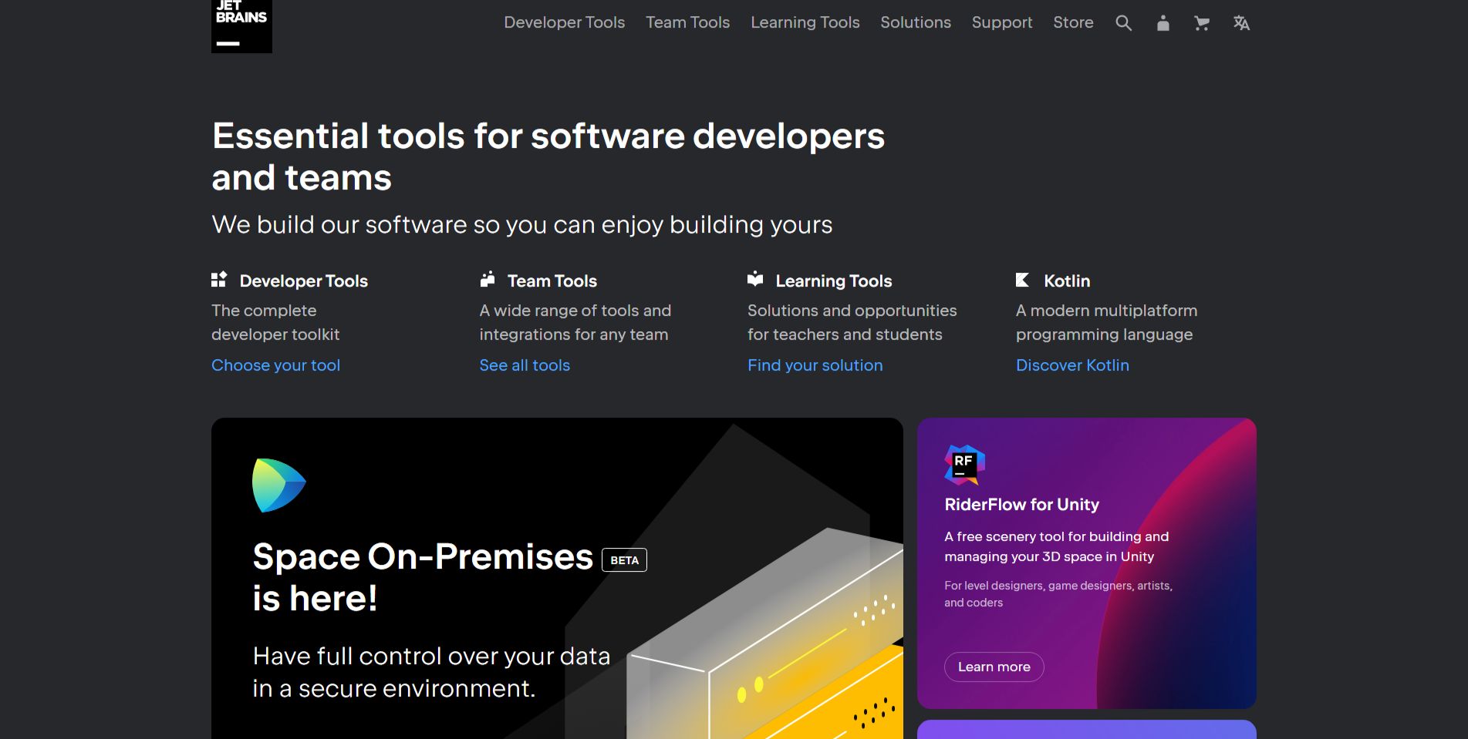
Task: Click the 'We build our software' tagline
Action: 522,224
